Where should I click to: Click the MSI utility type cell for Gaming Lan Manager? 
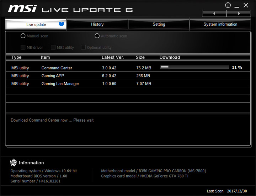click(x=20, y=84)
